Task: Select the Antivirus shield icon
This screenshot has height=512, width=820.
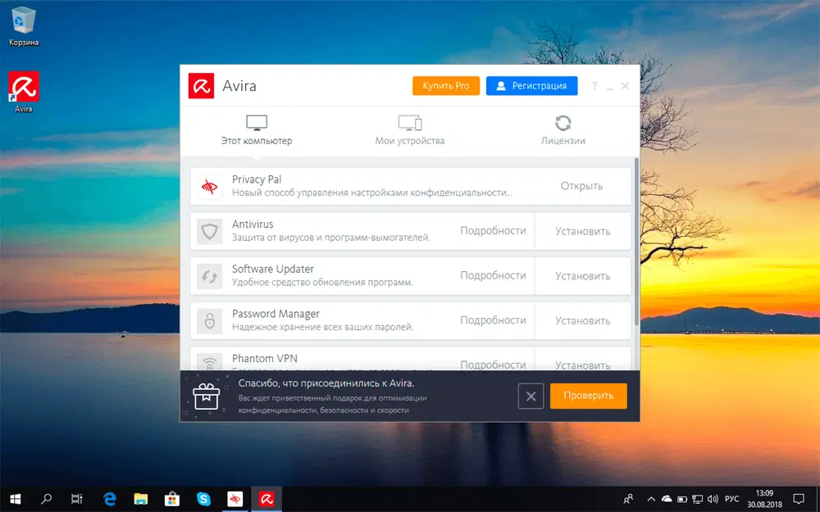Action: point(208,230)
